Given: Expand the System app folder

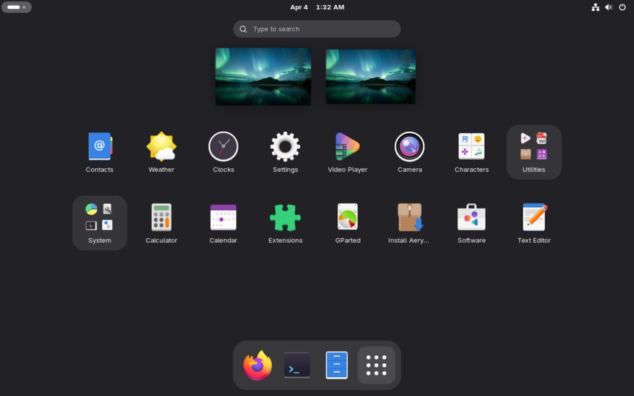Looking at the screenshot, I should pos(100,223).
